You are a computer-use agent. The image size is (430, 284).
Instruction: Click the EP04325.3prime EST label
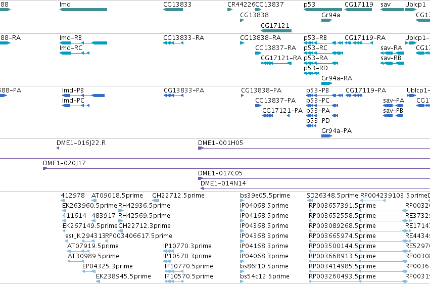108,266
